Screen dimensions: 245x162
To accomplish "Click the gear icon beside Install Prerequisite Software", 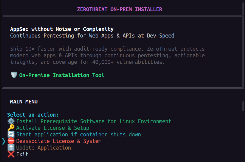I will click(11, 121).
